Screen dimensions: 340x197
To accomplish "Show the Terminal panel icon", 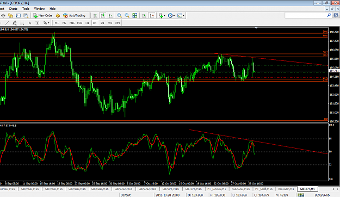I will [18, 15].
